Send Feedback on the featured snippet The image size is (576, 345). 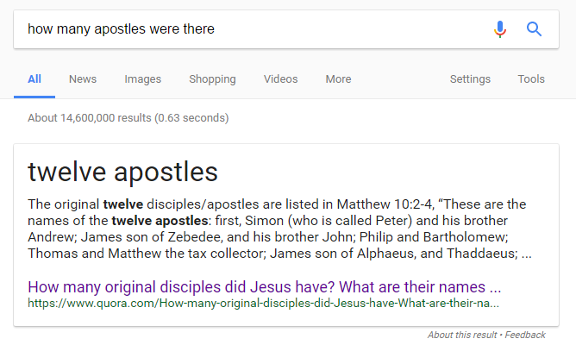pyautogui.click(x=525, y=335)
